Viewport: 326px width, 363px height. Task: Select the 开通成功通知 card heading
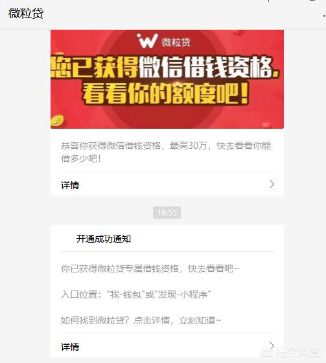pos(104,239)
